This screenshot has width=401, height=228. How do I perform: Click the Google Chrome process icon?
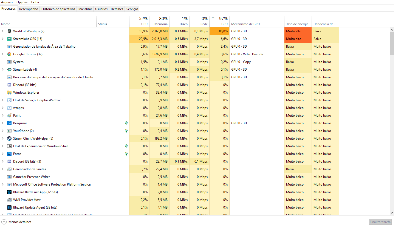click(9, 54)
